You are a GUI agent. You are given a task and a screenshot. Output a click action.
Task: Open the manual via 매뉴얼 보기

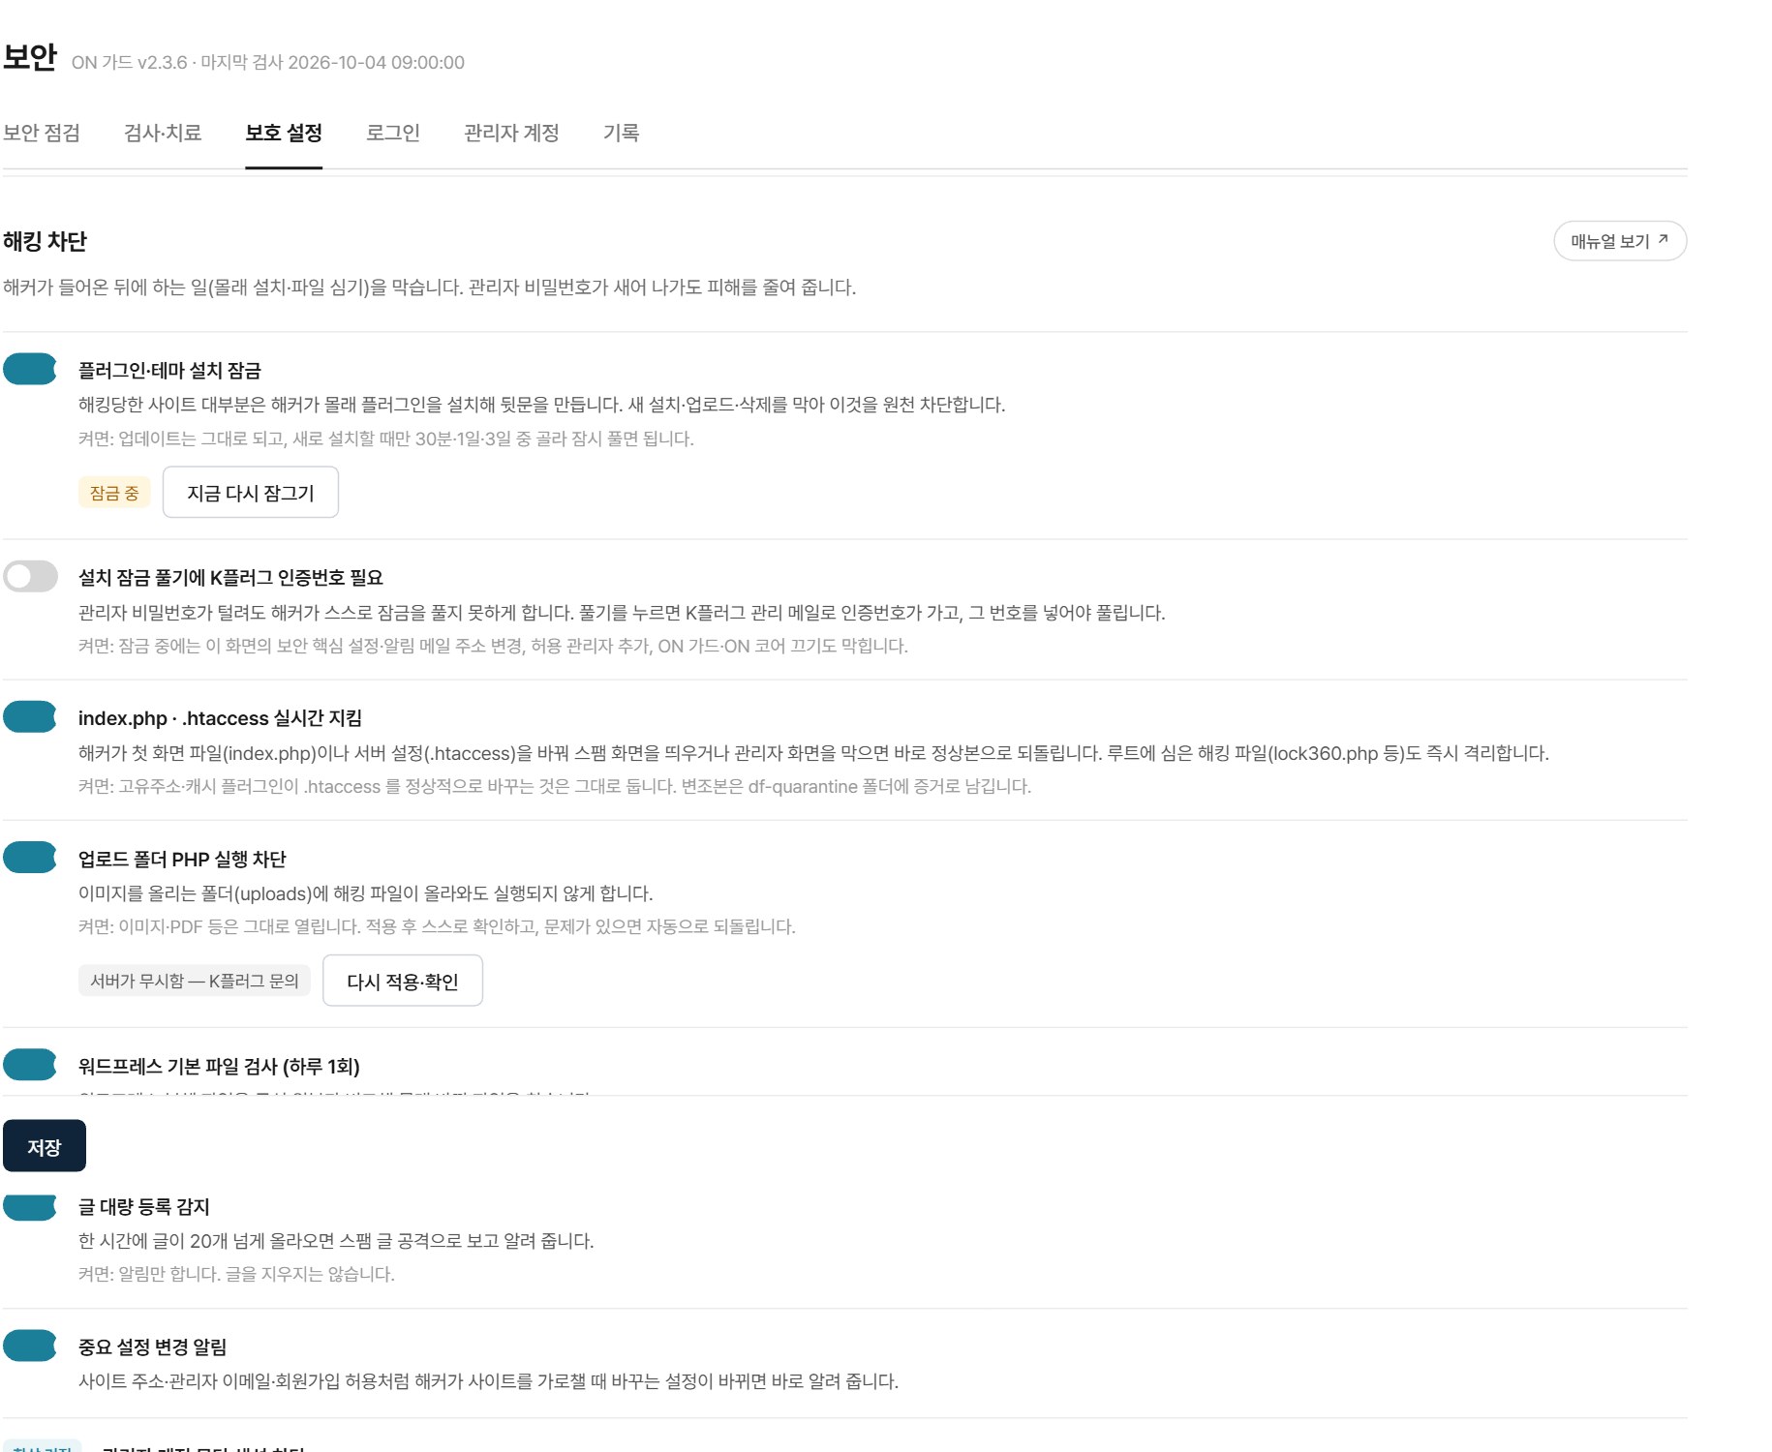1620,241
